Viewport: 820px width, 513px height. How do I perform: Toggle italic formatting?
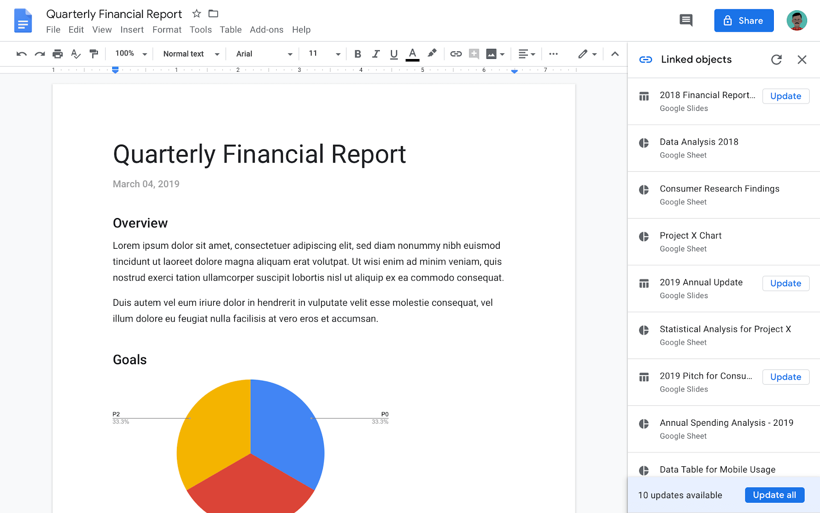(x=376, y=54)
